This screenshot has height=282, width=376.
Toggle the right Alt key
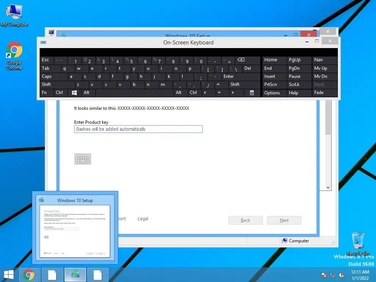(180, 93)
